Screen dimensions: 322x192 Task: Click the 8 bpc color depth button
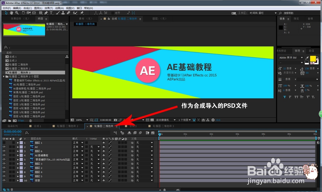pos(21,121)
